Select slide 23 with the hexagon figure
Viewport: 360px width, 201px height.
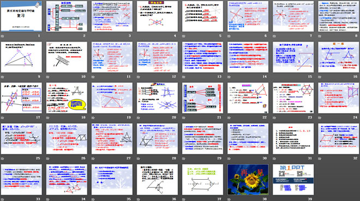293,98
